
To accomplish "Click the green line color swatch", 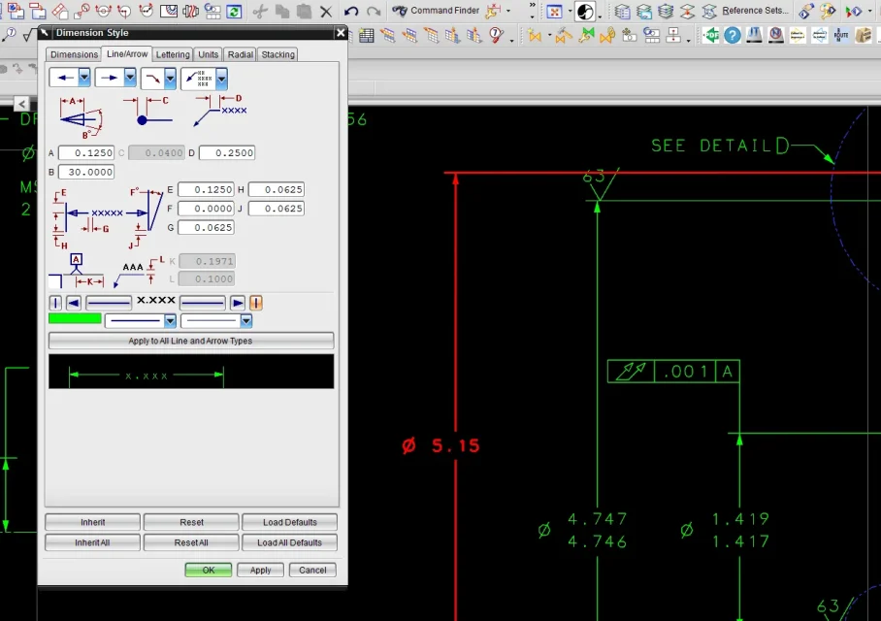I will (x=75, y=319).
